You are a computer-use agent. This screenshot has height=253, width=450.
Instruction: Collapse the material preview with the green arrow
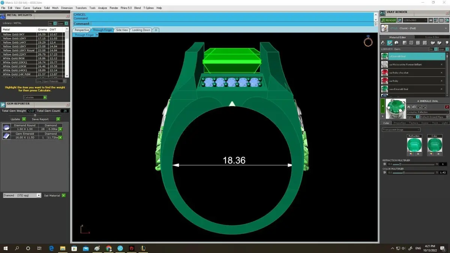(382, 106)
